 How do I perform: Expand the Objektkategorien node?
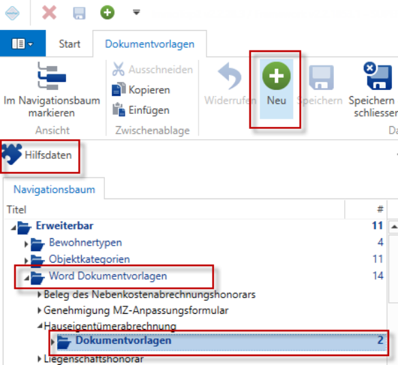tap(26, 261)
